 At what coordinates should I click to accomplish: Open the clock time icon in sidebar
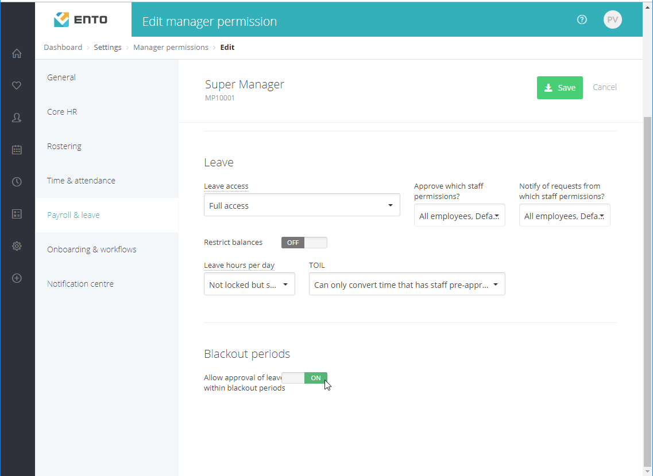tap(17, 182)
